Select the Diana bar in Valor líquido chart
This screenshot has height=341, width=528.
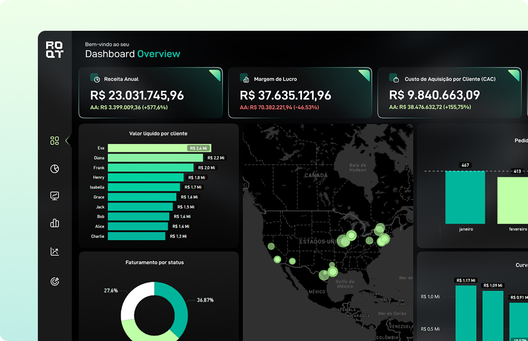pos(155,158)
